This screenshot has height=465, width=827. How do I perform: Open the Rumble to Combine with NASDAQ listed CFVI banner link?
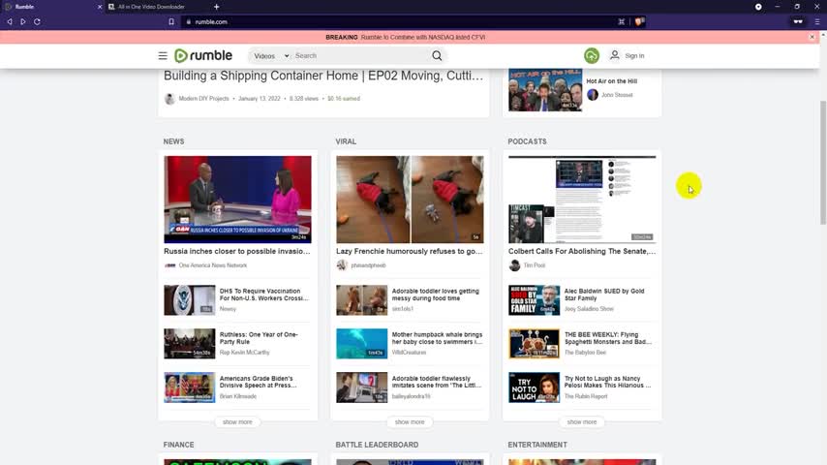click(423, 37)
